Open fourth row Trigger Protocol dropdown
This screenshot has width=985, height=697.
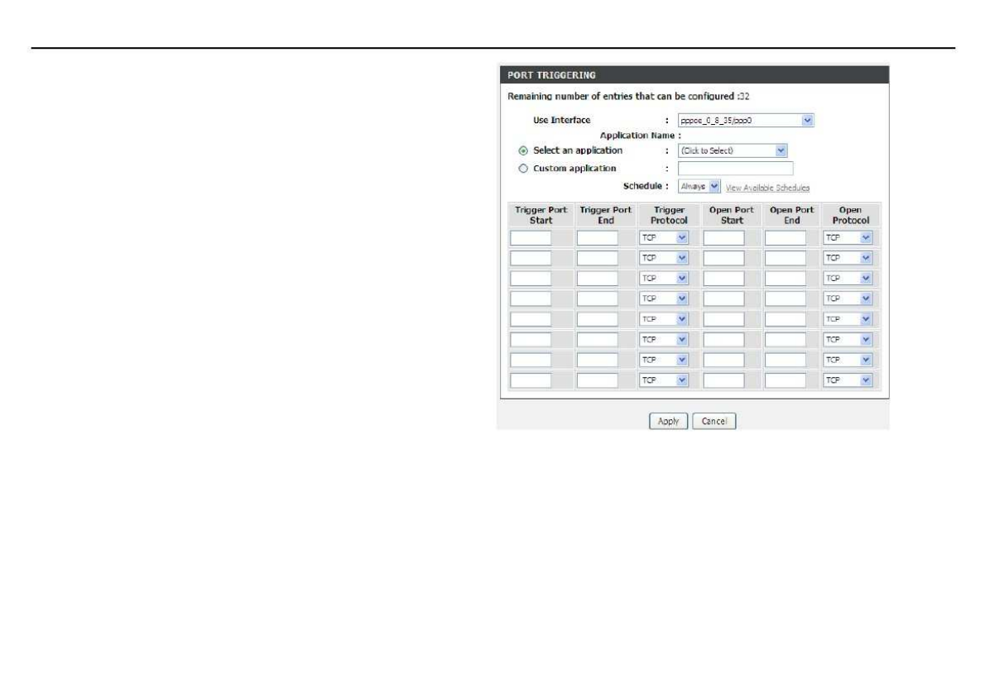click(x=664, y=298)
